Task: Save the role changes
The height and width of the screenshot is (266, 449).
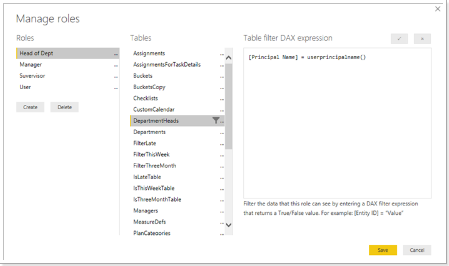Action: click(x=383, y=250)
